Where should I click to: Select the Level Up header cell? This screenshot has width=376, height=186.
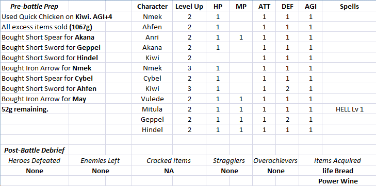coord(189,7)
